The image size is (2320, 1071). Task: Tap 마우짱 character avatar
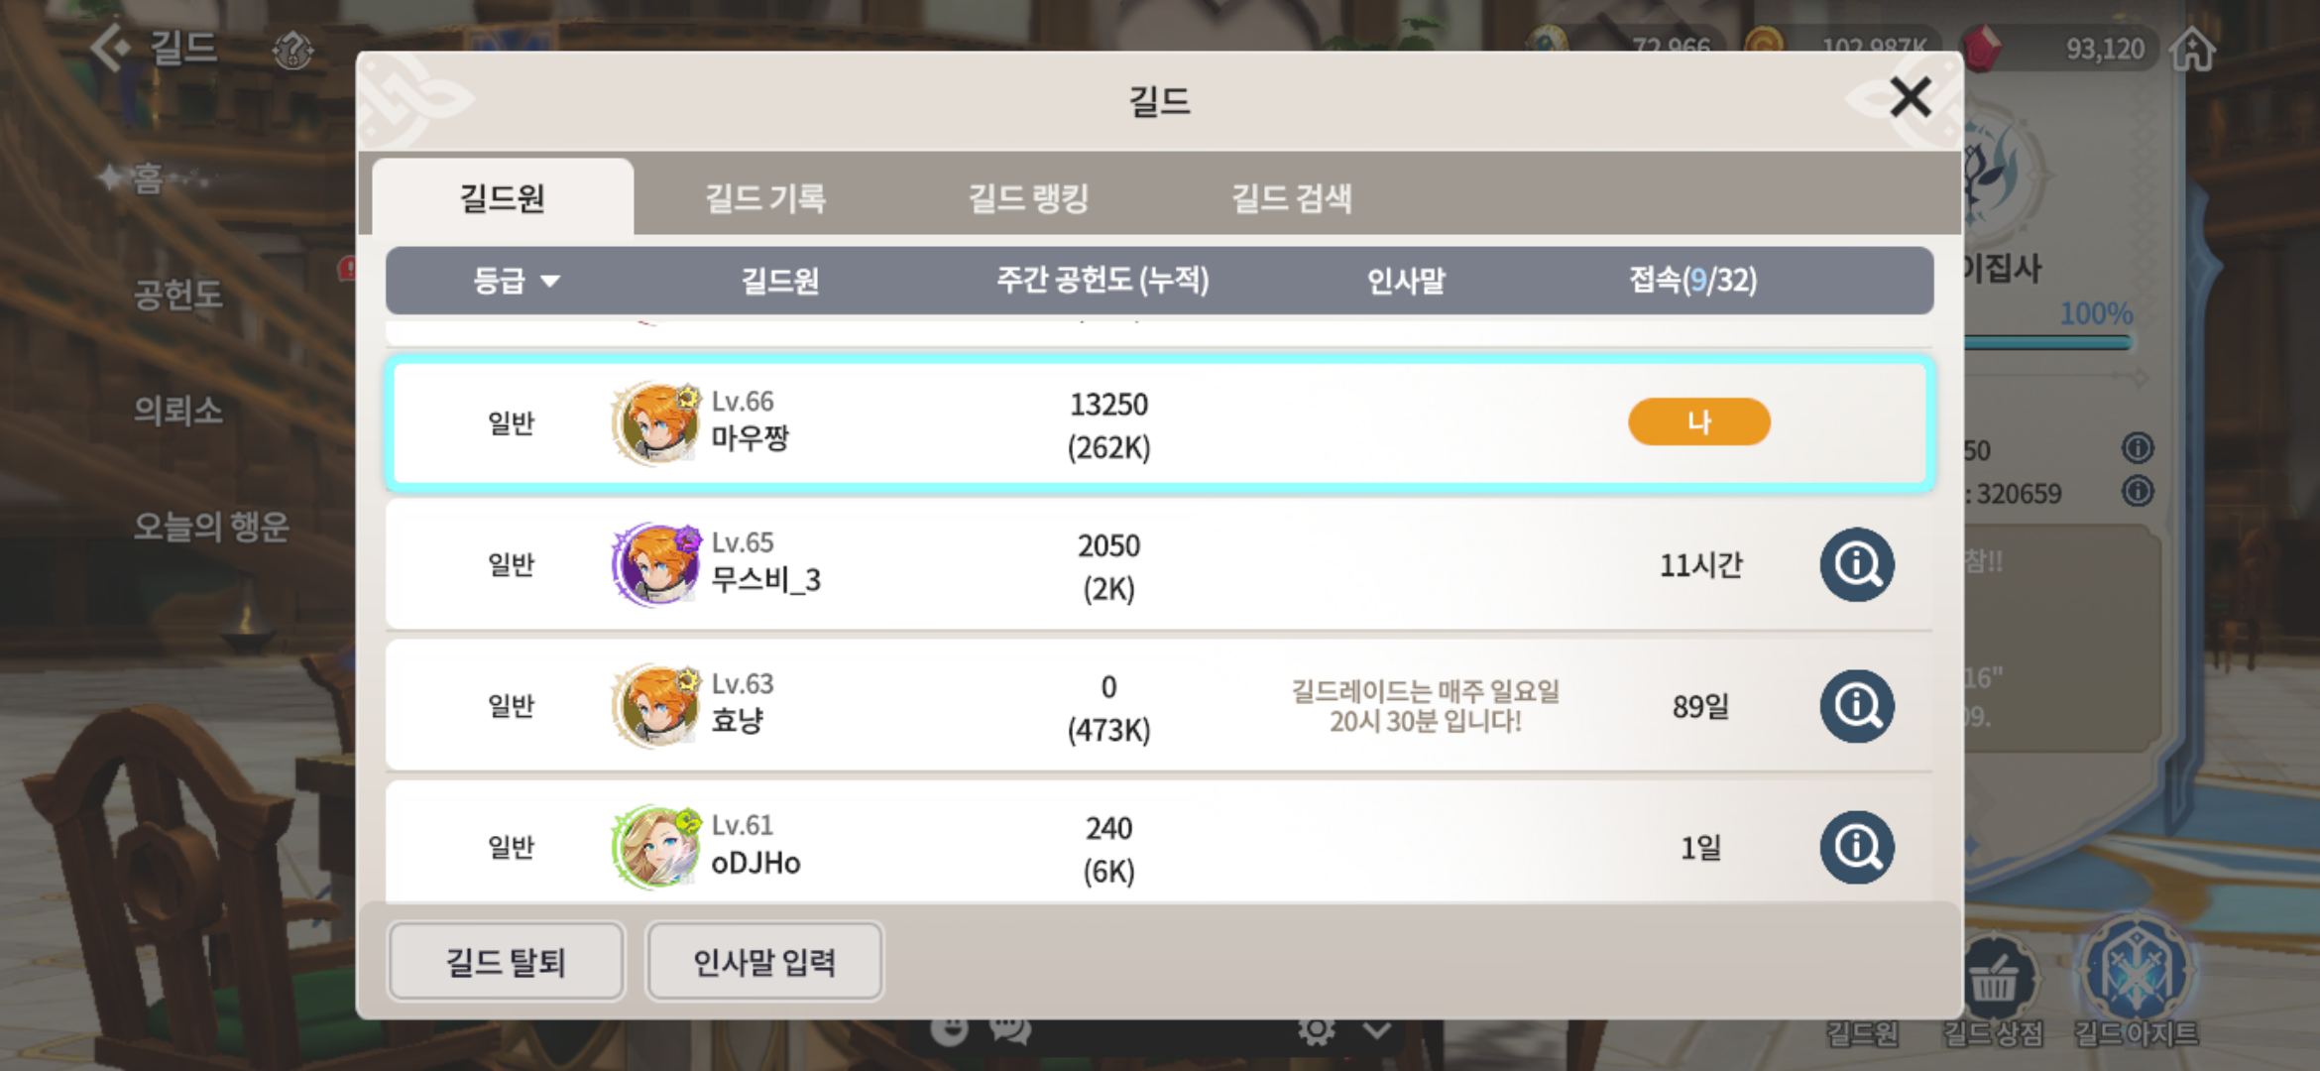[656, 423]
